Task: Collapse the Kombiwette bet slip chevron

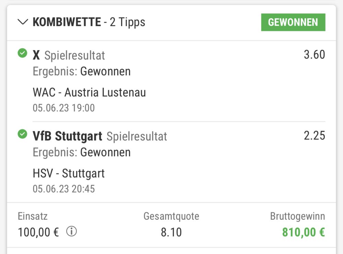Action: click(23, 22)
